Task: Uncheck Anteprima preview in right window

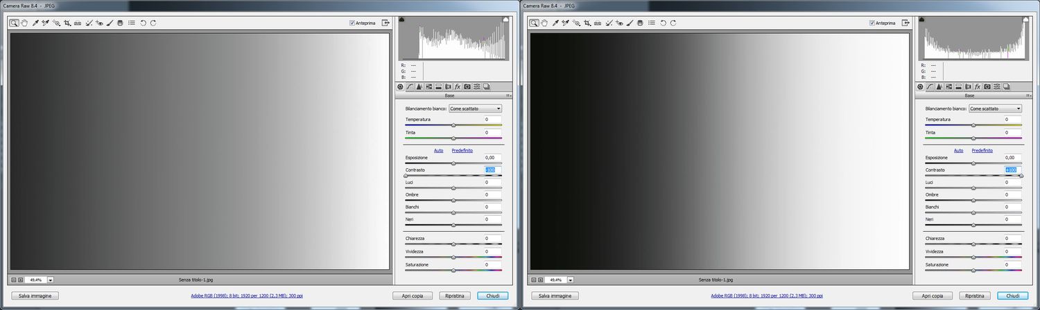Action: point(873,23)
